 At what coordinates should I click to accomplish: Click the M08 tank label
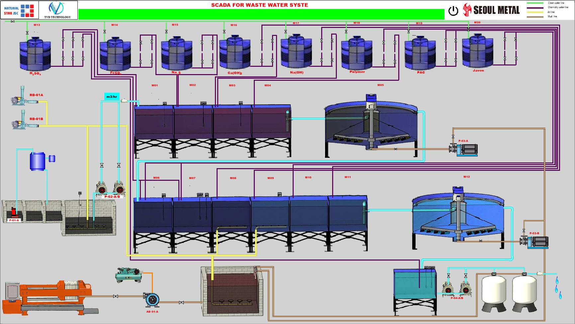[233, 178]
